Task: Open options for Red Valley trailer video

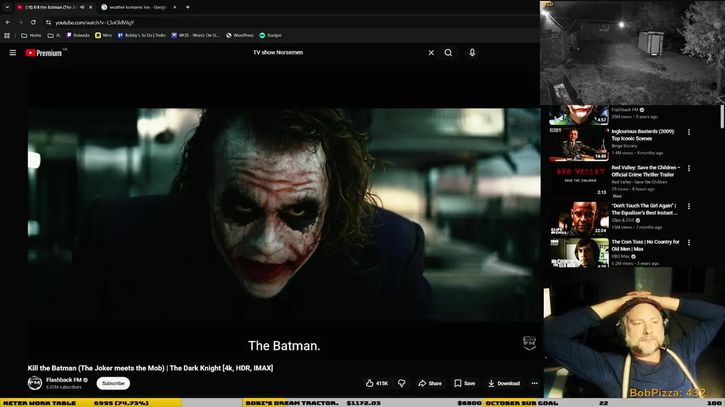Action: (689, 168)
